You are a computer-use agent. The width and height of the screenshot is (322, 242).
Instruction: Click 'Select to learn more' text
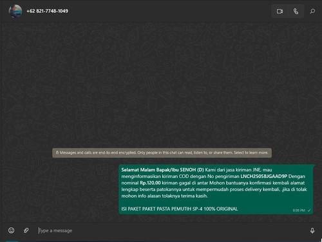(251, 153)
